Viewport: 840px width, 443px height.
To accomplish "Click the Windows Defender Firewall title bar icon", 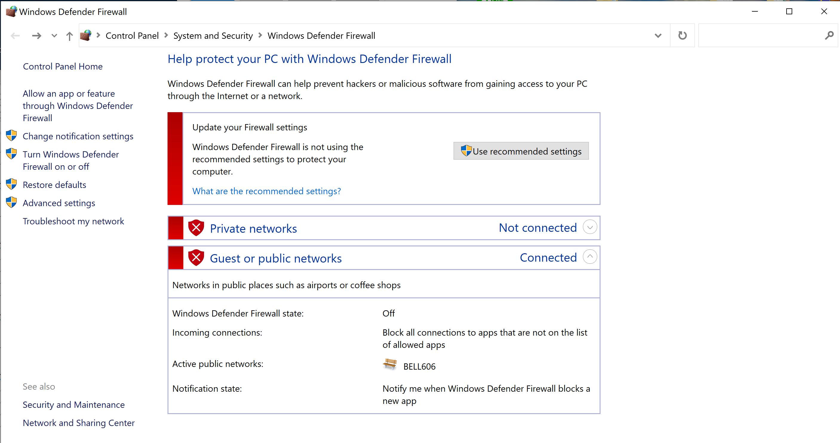I will point(11,12).
